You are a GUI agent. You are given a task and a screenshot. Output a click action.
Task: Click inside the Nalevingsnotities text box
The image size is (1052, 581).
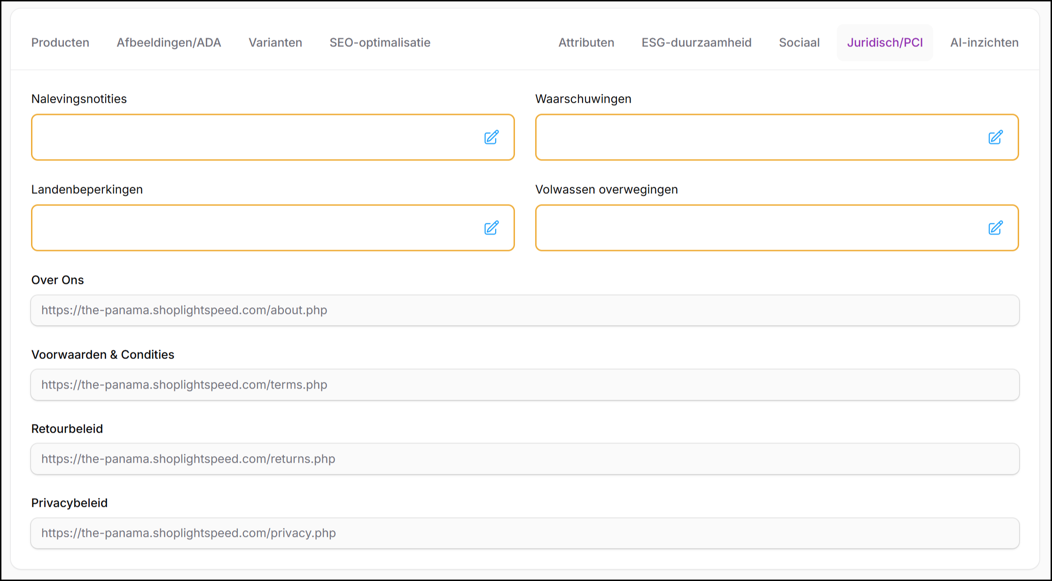click(x=254, y=138)
